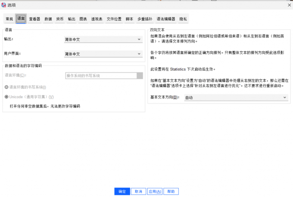Open the 隐私 tab
293x197 pixels.
[x=183, y=19]
